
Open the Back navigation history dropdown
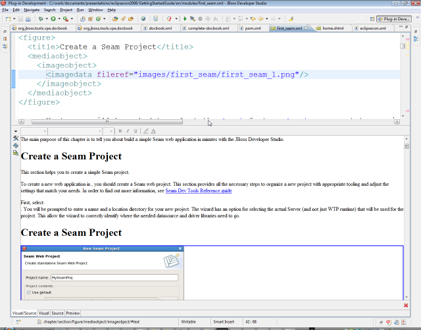266,19
